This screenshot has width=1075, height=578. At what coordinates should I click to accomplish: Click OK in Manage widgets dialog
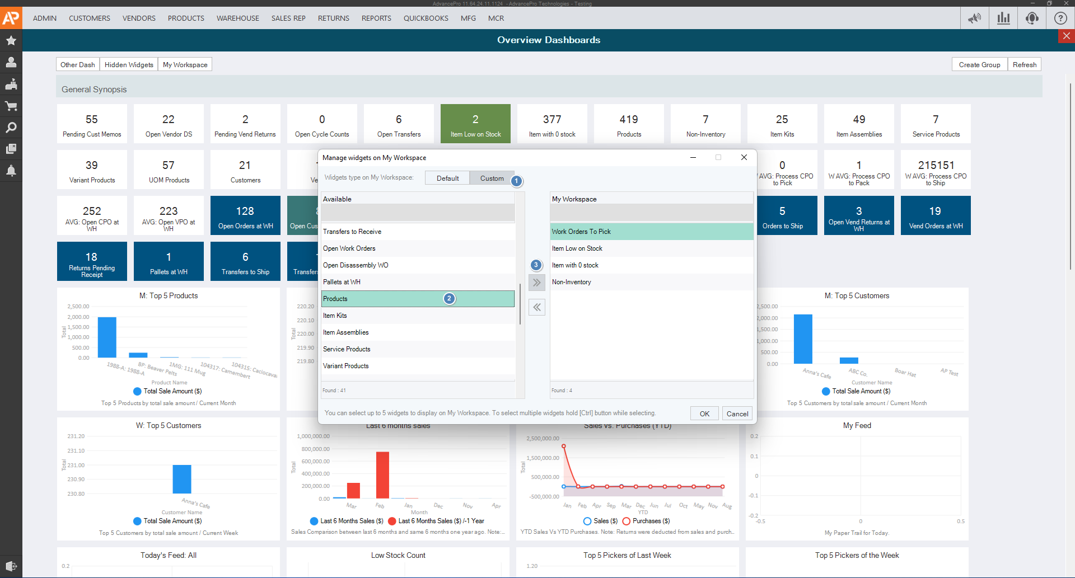point(704,413)
